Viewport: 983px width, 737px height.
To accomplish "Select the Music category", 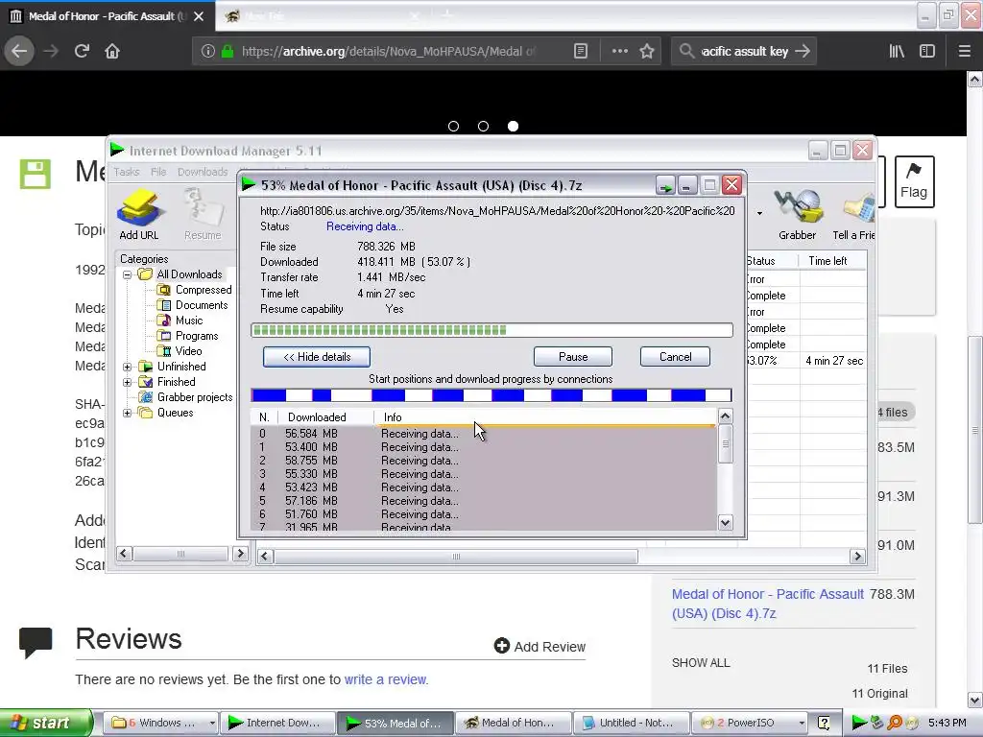I will [189, 321].
